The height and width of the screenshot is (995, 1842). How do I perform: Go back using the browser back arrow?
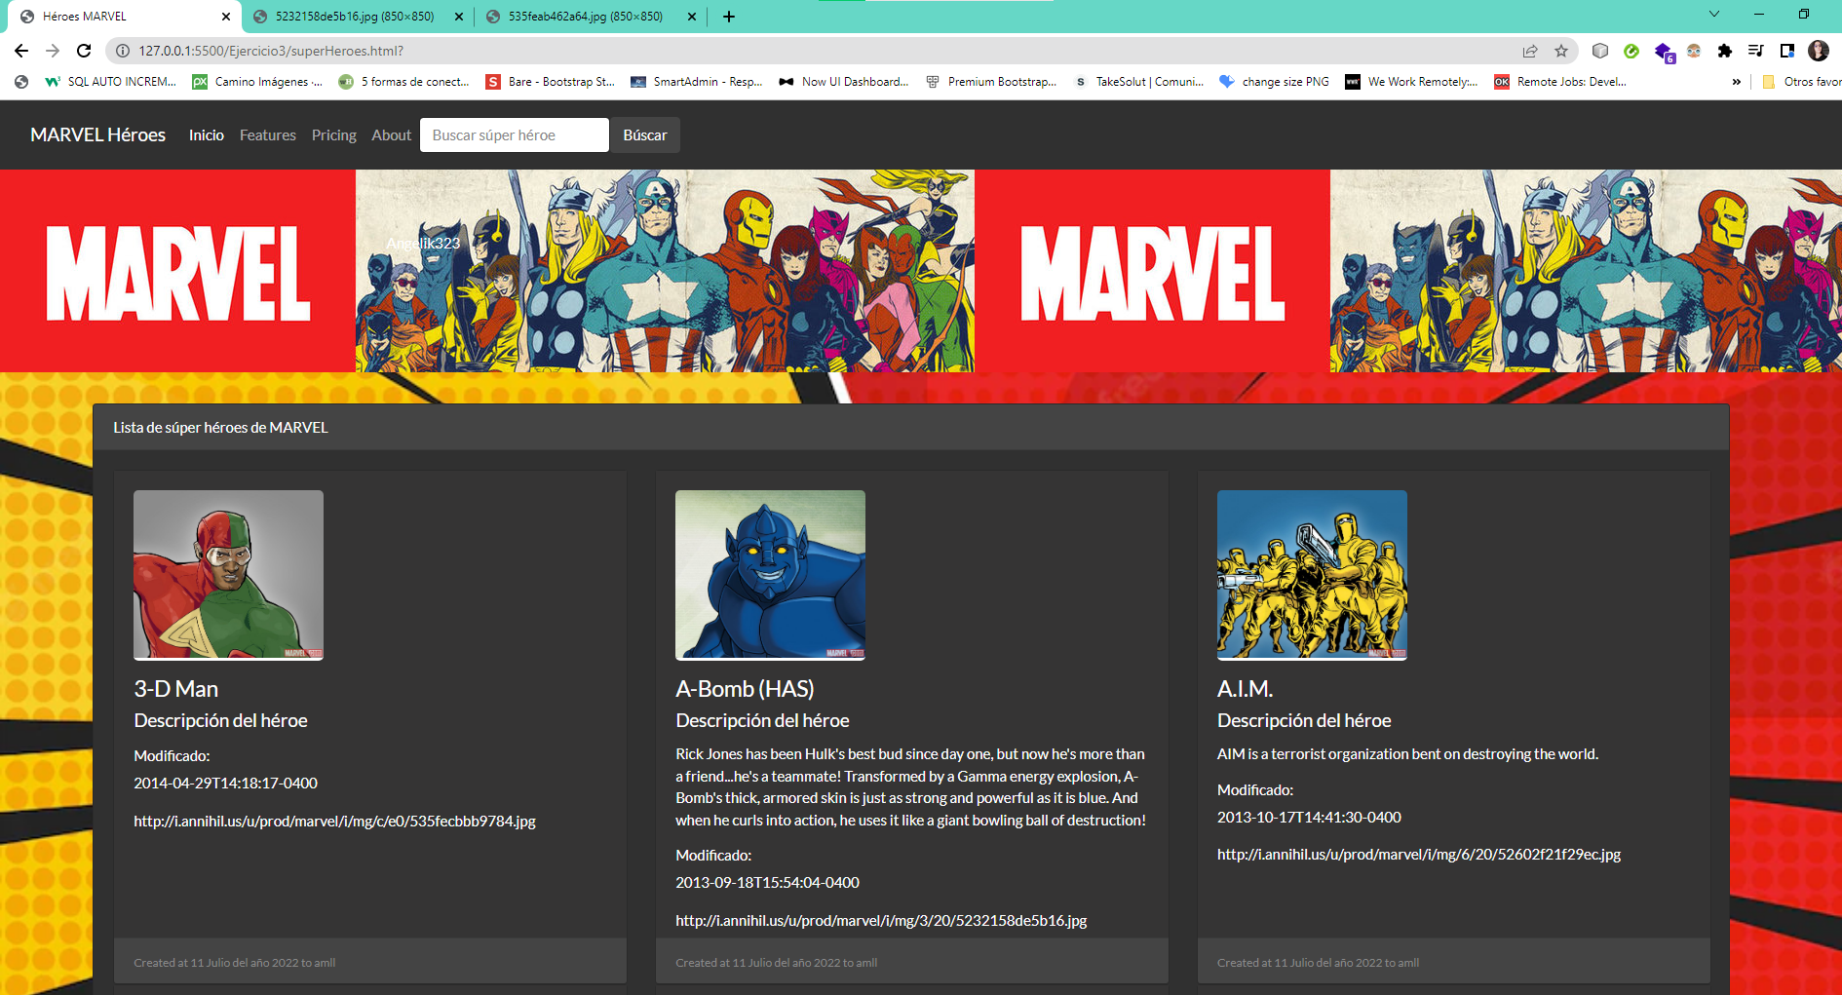coord(21,51)
